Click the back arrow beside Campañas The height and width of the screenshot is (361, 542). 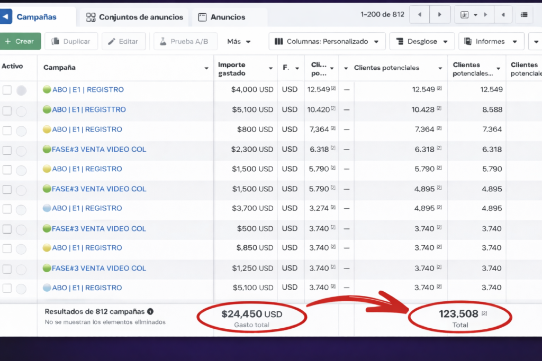coord(5,17)
